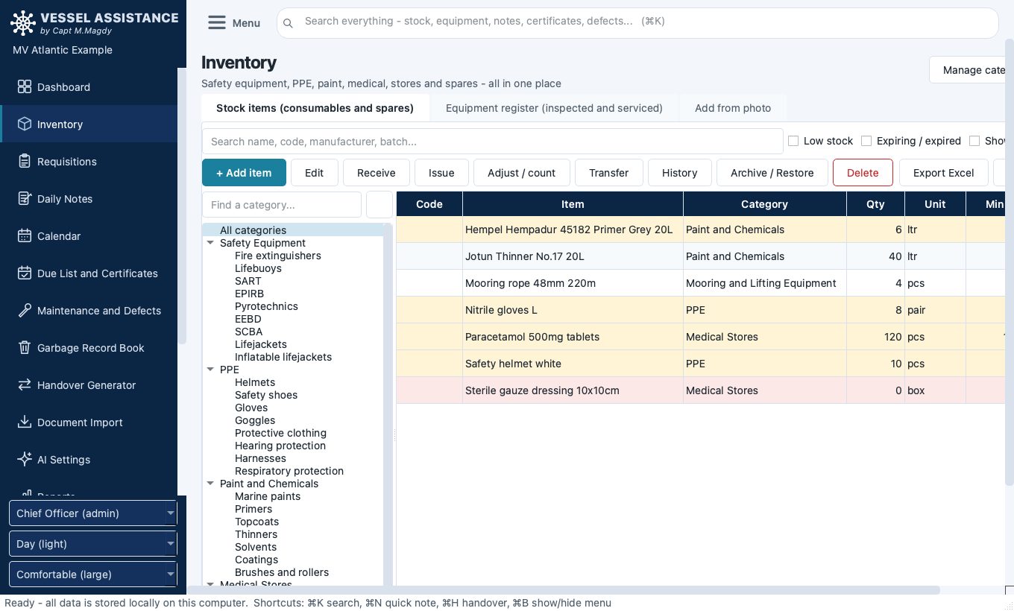1014x611 pixels.
Task: Open Handover Generator arrows icon
Action: pos(25,385)
